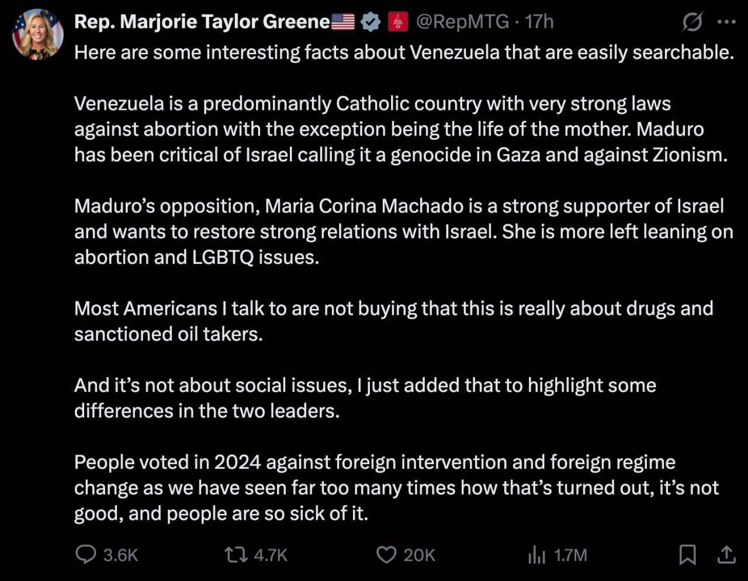Image resolution: width=748 pixels, height=581 pixels.
Task: Click the Rep. Marjorie Taylor Greene display name
Action: 202,22
